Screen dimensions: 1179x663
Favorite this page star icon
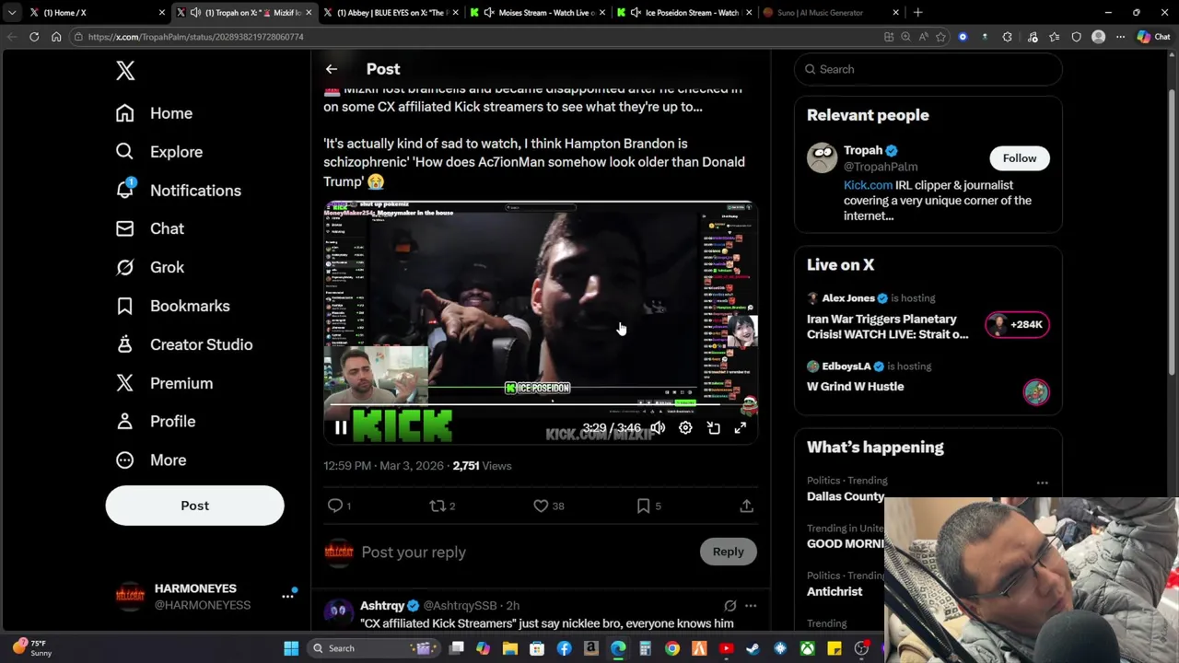point(940,37)
